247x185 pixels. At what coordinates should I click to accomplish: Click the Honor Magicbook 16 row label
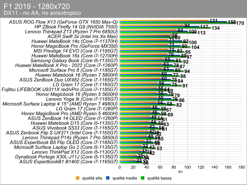[x=77, y=94]
